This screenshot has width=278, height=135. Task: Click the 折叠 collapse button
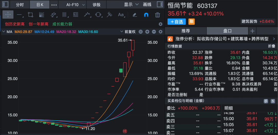point(272,46)
